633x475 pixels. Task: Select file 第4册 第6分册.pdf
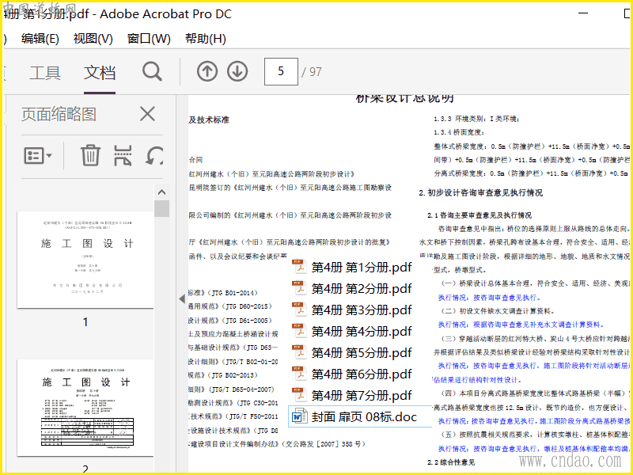[x=351, y=374]
